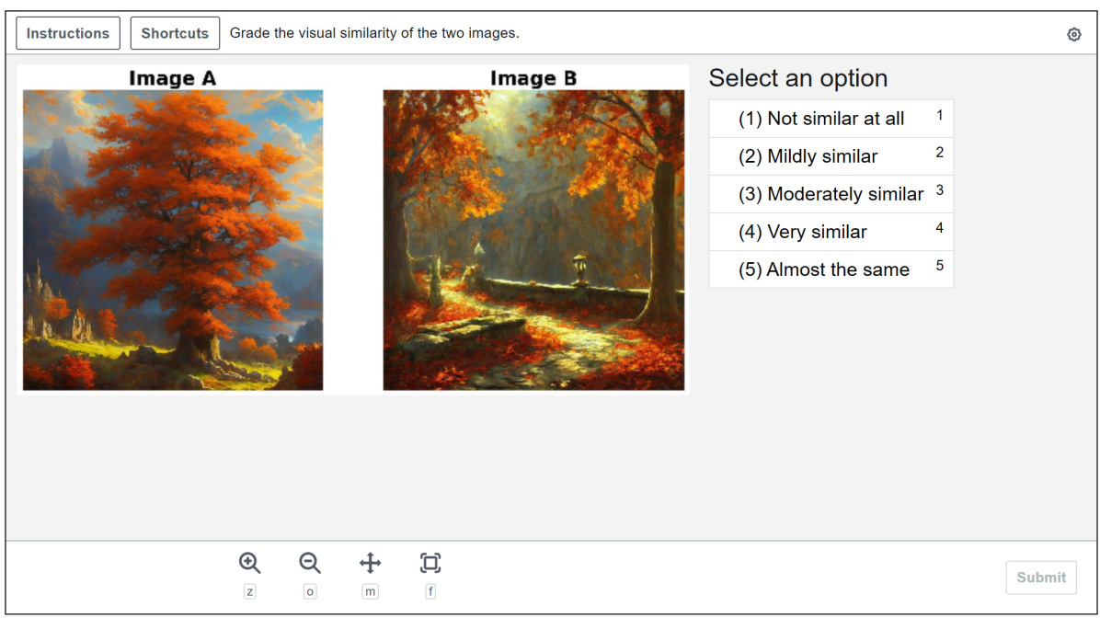Open the Instructions panel

[68, 33]
